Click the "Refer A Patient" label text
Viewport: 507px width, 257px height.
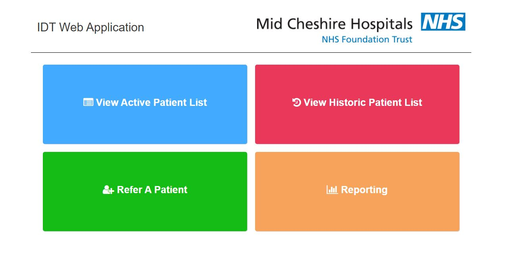click(152, 190)
